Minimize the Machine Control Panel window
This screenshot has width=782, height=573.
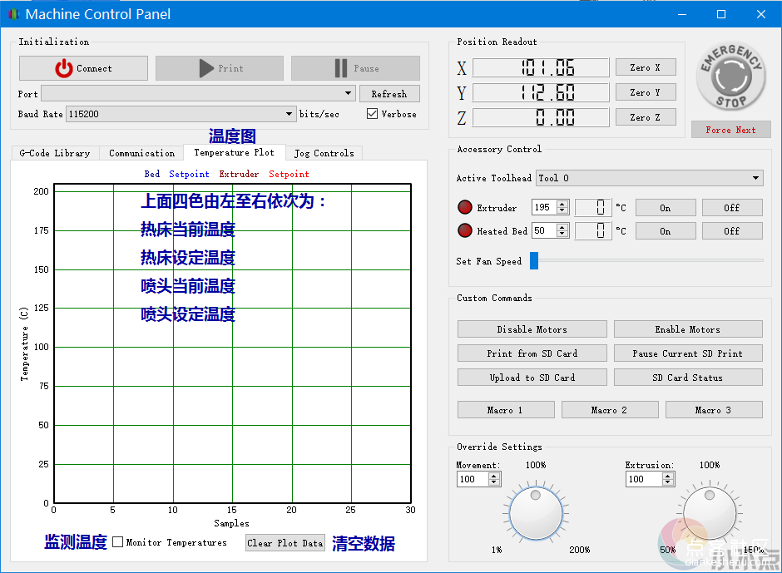pyautogui.click(x=682, y=14)
